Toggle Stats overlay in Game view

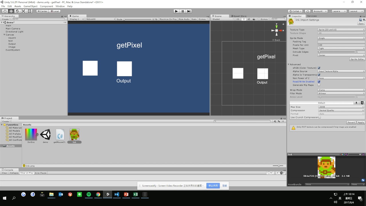(x=194, y=19)
